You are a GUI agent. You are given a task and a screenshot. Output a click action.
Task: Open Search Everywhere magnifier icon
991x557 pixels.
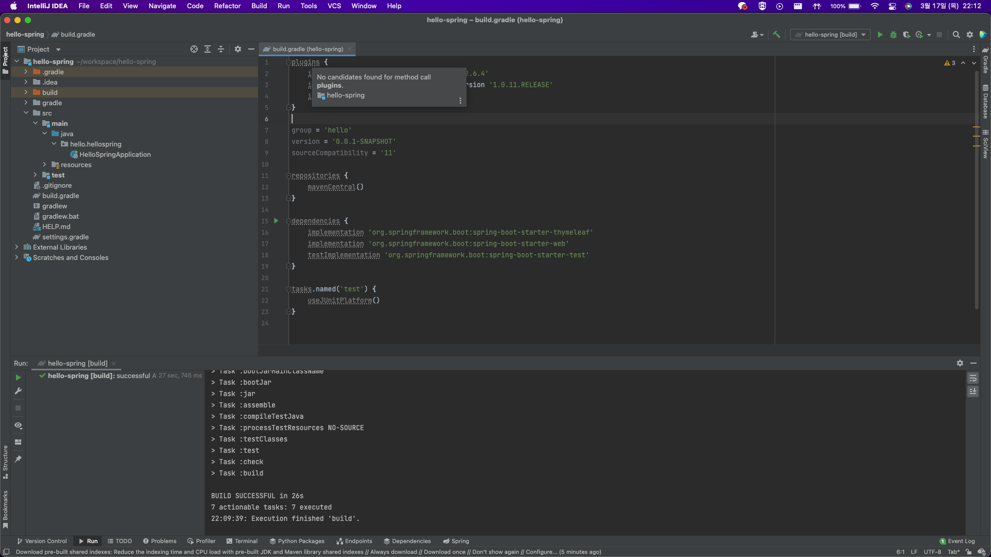point(956,35)
